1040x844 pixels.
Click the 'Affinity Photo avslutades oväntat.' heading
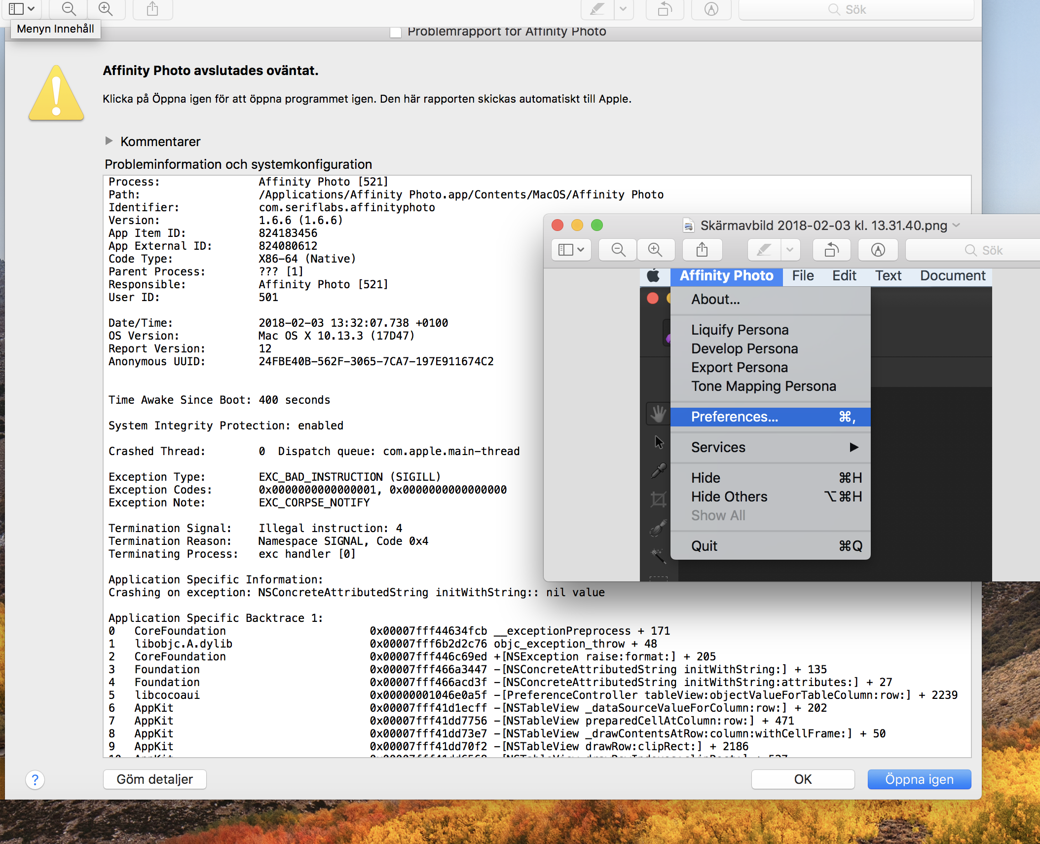[x=211, y=71]
